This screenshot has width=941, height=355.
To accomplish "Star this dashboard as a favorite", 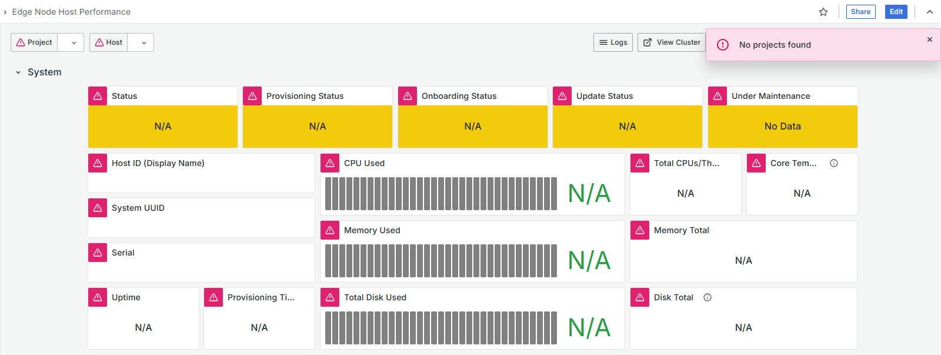I will pos(823,12).
